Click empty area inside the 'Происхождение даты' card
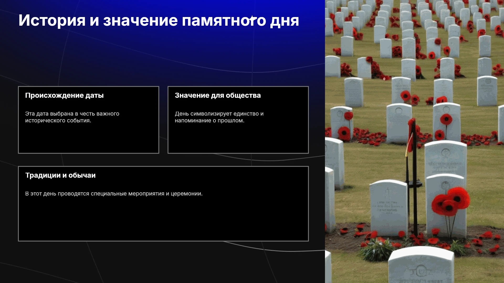Screen dimensions: 504x283 coord(88,139)
